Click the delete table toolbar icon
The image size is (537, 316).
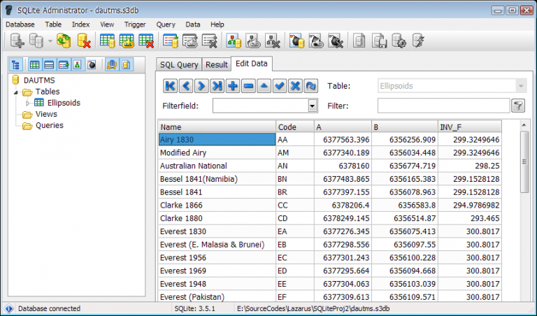click(x=146, y=41)
